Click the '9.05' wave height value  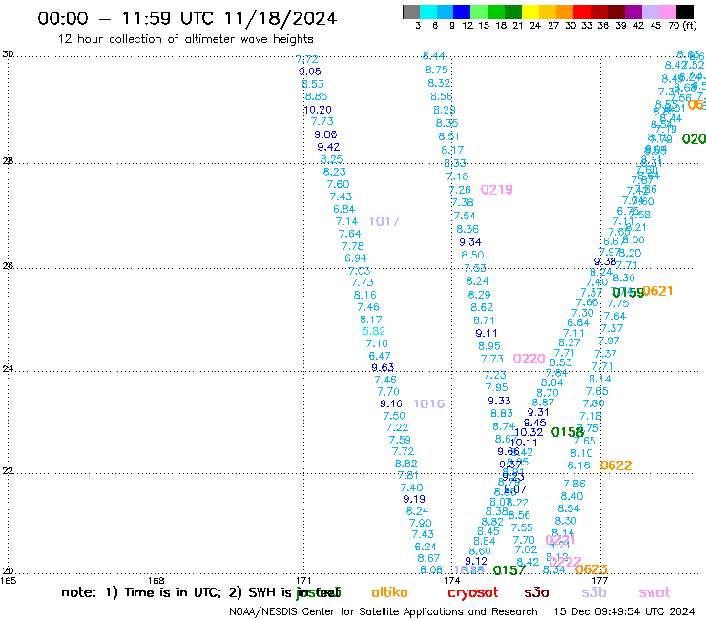click(310, 72)
